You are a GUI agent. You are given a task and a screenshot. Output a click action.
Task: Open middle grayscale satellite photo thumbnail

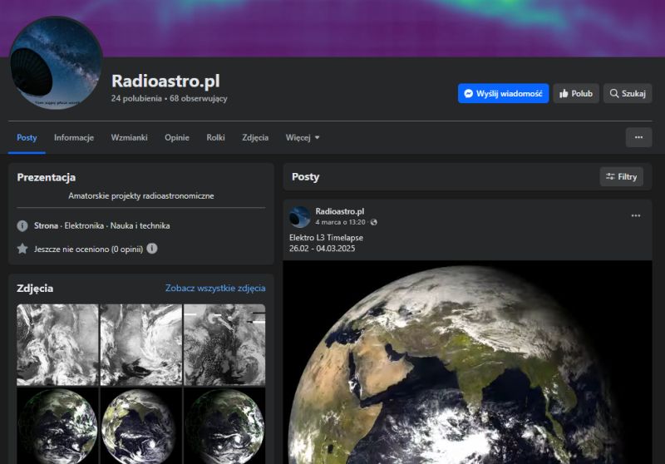140,345
